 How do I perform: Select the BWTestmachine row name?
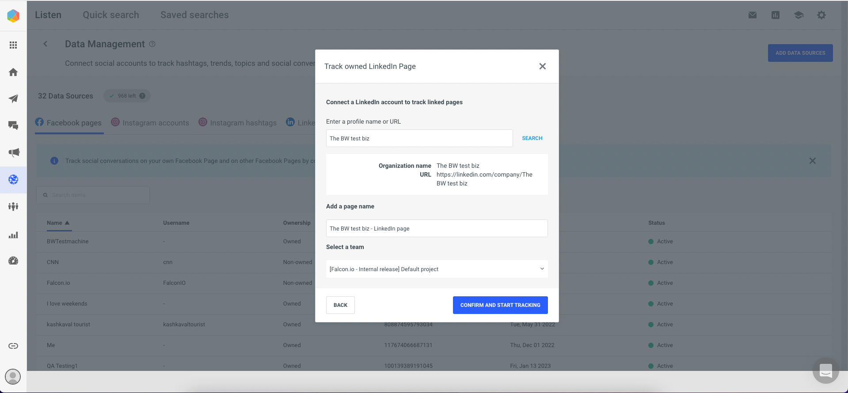coord(68,242)
